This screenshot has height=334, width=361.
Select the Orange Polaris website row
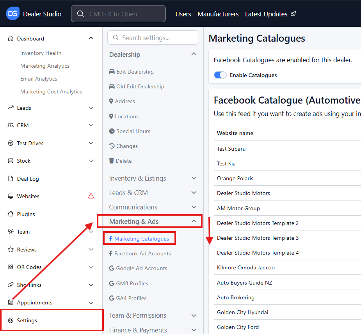pyautogui.click(x=287, y=178)
